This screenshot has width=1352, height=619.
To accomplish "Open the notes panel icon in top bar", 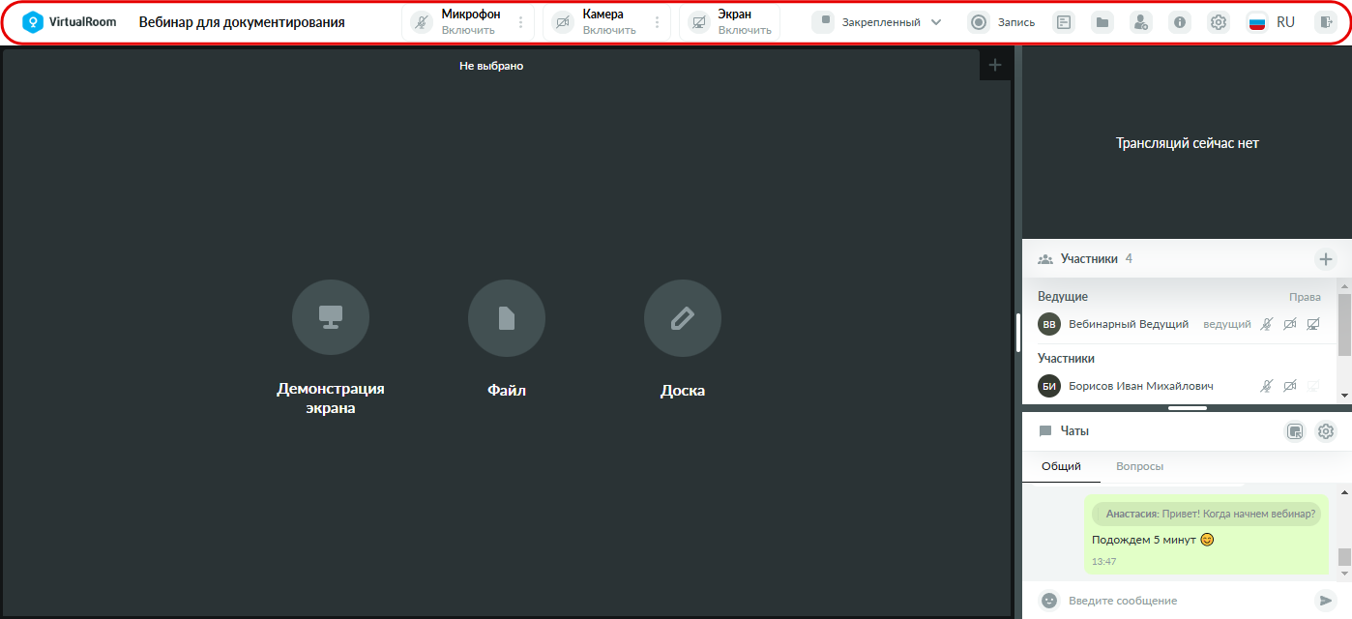I will [1064, 22].
